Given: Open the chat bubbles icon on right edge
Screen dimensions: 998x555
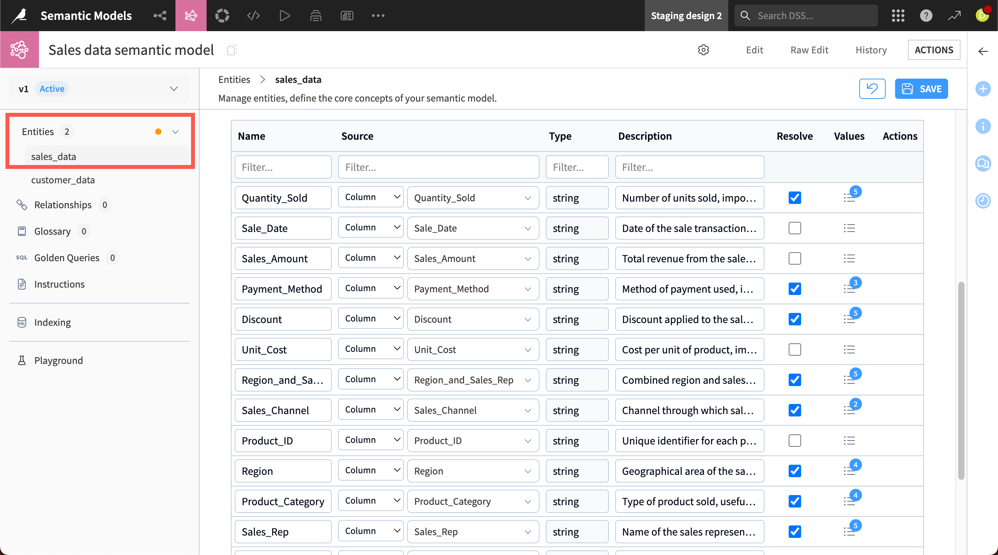Looking at the screenshot, I should click(x=983, y=163).
